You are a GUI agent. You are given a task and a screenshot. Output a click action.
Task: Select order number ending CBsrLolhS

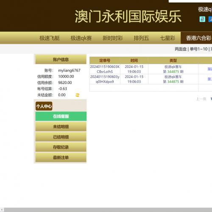pyautogui.click(x=105, y=69)
